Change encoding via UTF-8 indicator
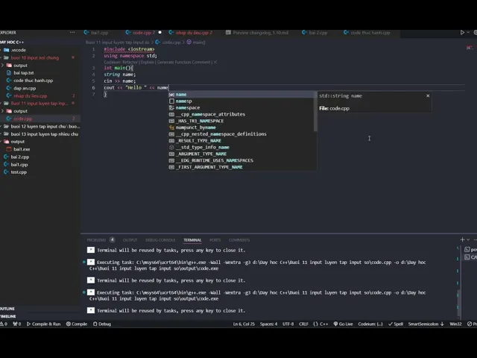 click(x=288, y=324)
